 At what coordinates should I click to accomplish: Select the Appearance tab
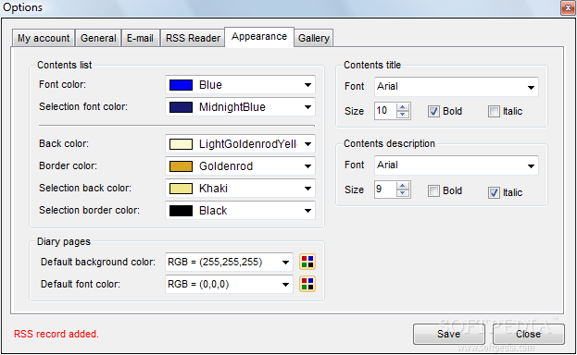[x=259, y=37]
